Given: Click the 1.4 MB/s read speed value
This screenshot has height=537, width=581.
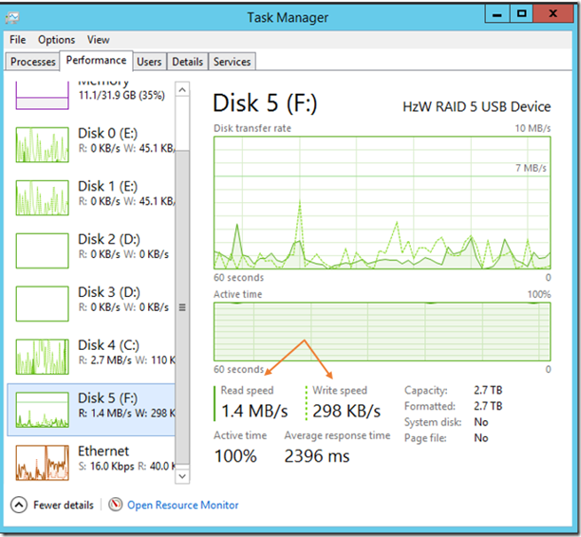Looking at the screenshot, I should (x=255, y=411).
